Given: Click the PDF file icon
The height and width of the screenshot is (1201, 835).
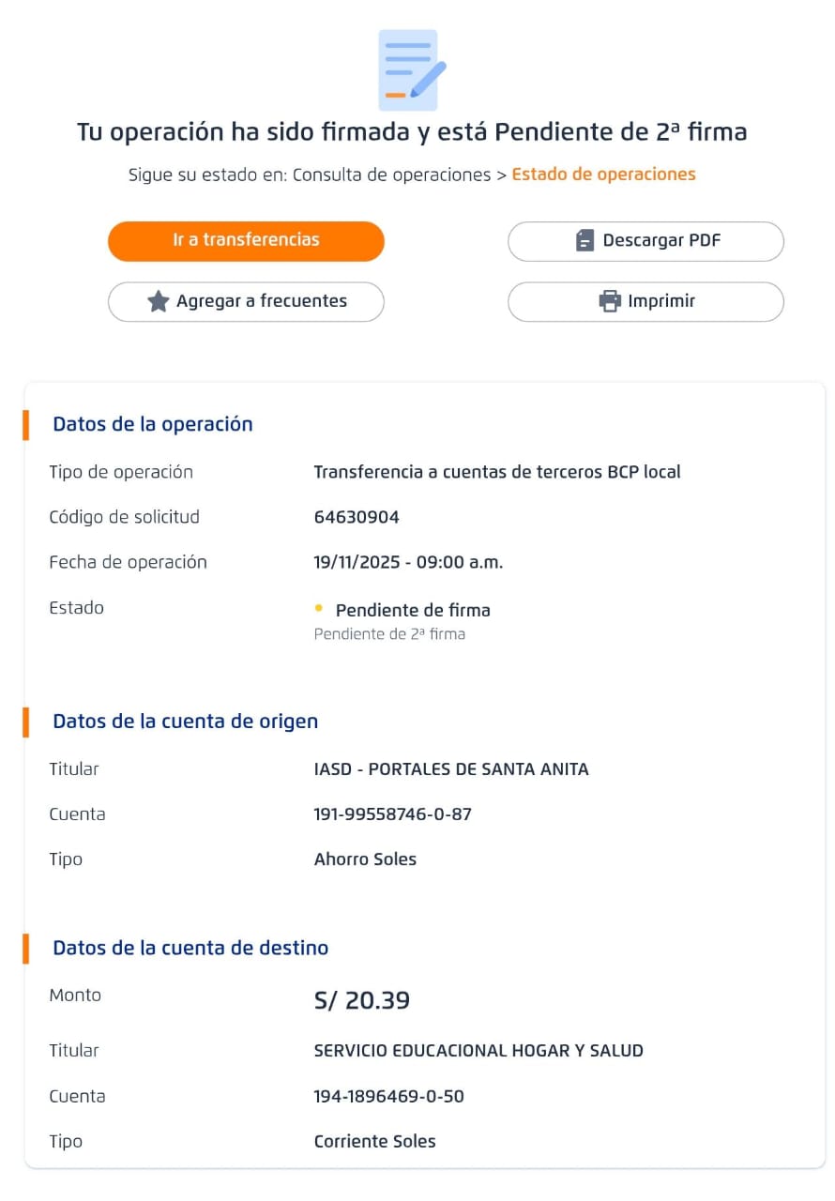Looking at the screenshot, I should tap(585, 241).
